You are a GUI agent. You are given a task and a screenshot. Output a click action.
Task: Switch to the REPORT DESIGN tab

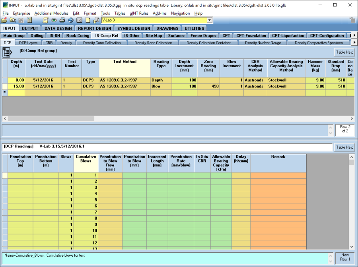point(95,28)
